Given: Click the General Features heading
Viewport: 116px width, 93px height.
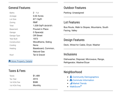Looking at the screenshot, I should click(19, 8).
